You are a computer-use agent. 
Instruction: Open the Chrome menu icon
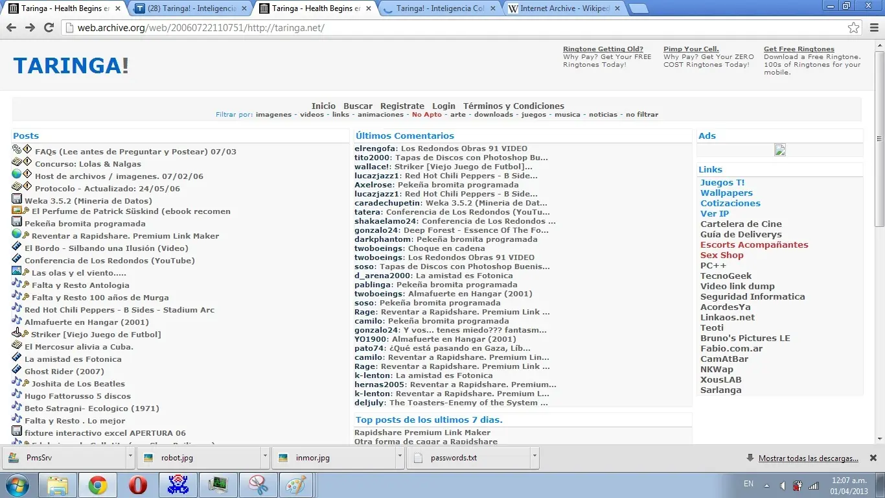pos(874,27)
